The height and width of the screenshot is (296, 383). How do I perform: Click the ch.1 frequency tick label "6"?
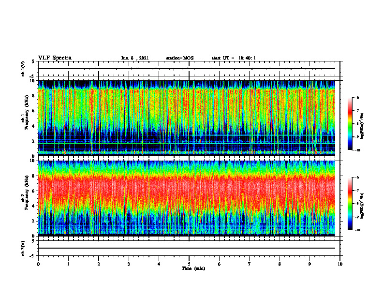pyautogui.click(x=34, y=111)
